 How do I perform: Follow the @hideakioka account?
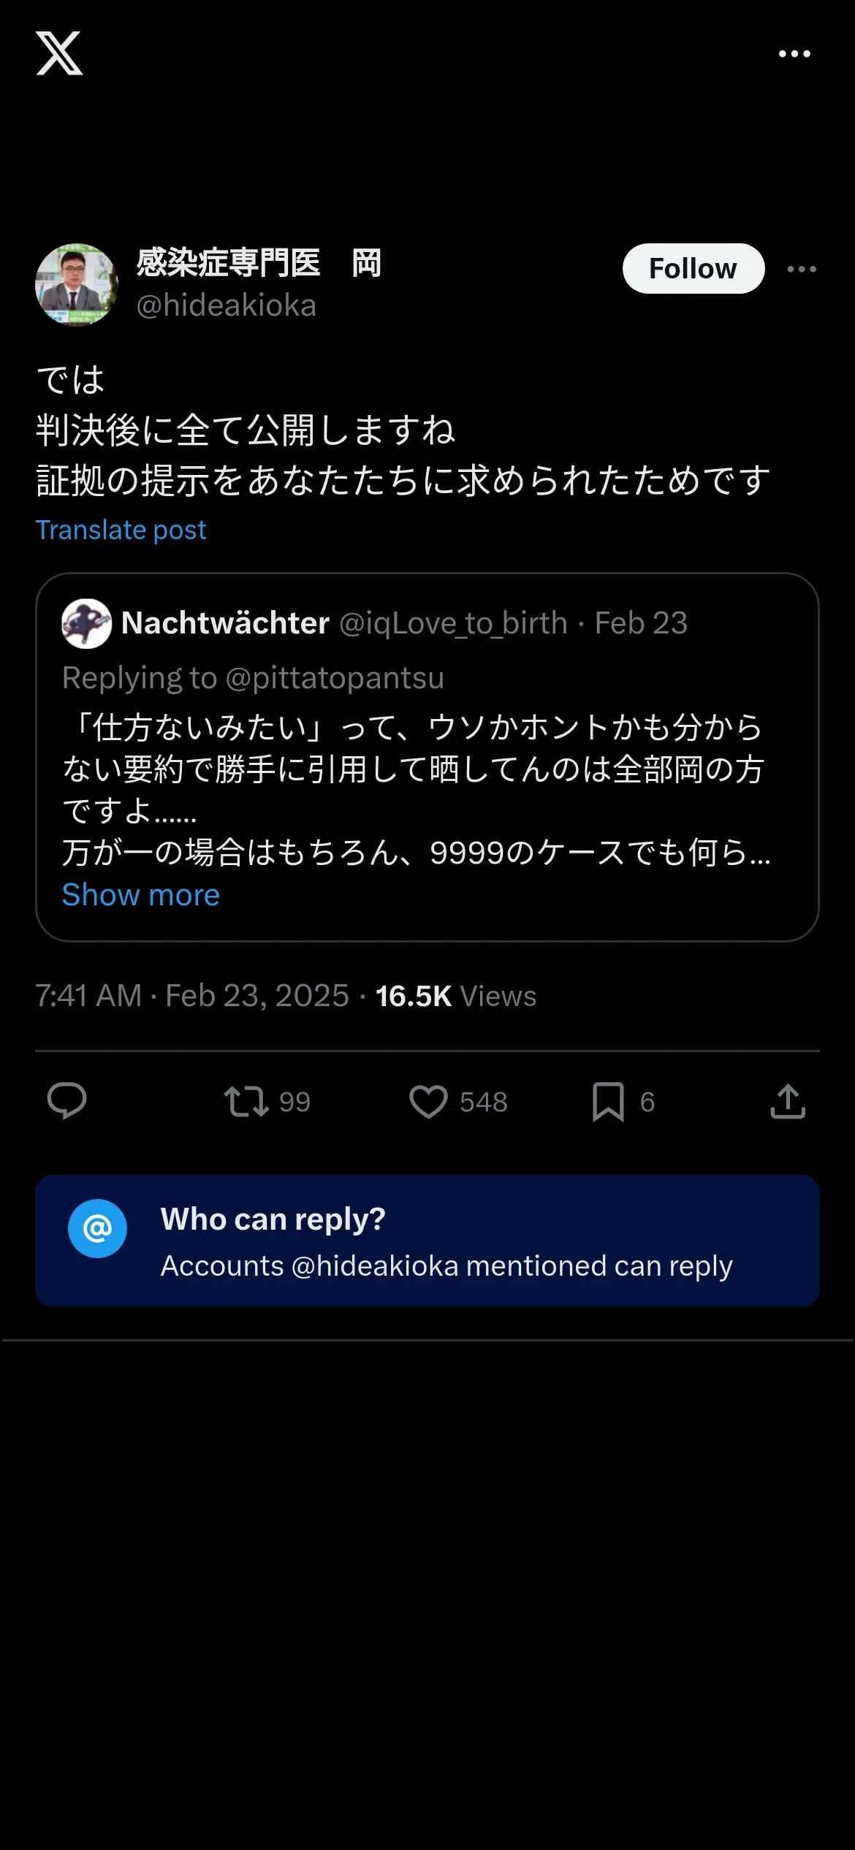[693, 269]
